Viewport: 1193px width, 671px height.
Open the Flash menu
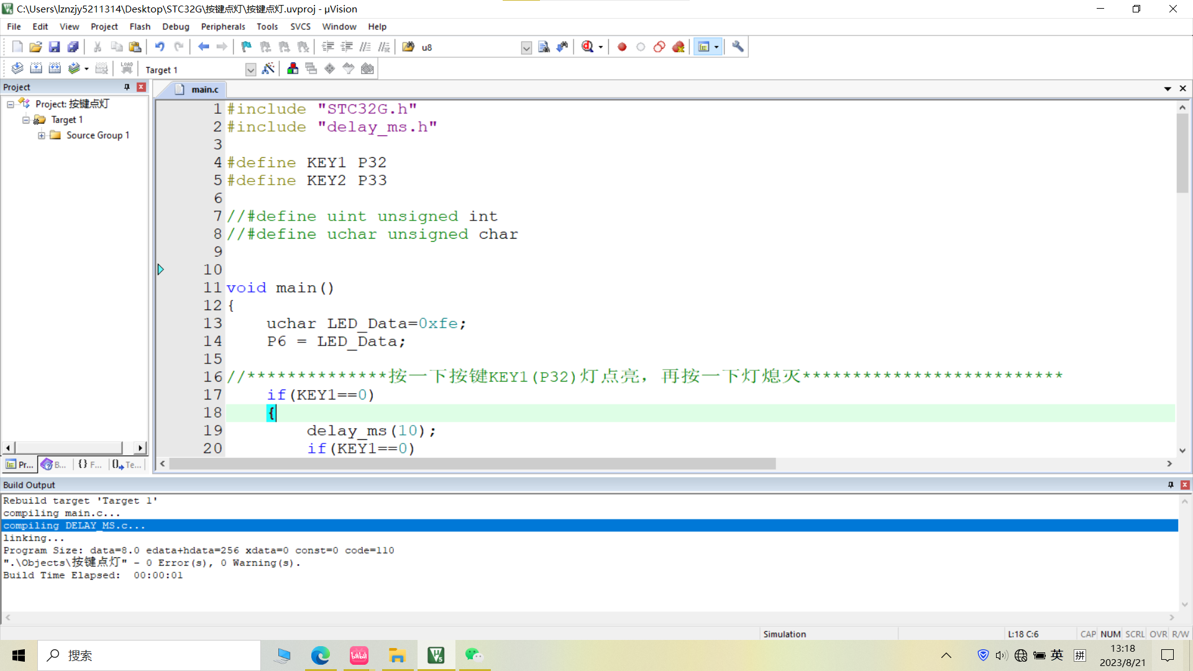tap(140, 27)
